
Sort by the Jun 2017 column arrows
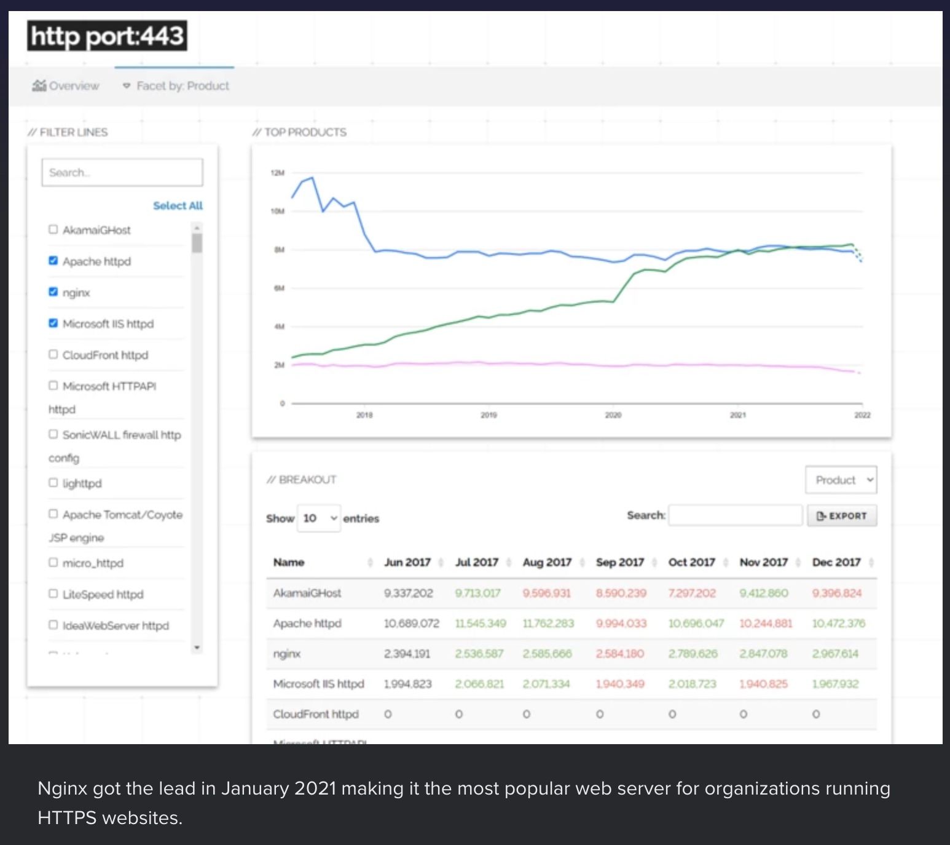pyautogui.click(x=441, y=563)
